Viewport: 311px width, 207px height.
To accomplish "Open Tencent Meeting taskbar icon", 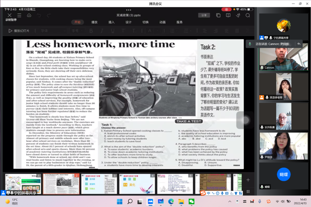I will tap(150, 202).
